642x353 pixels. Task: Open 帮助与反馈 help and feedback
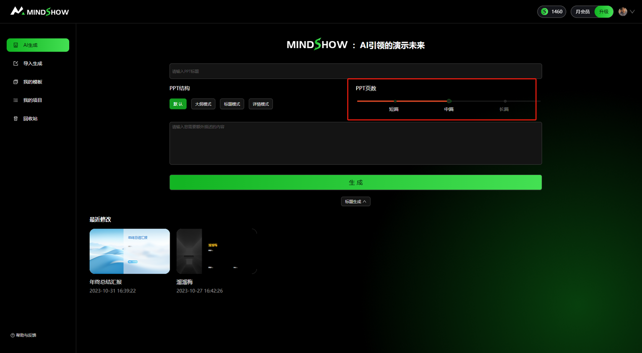(22, 335)
